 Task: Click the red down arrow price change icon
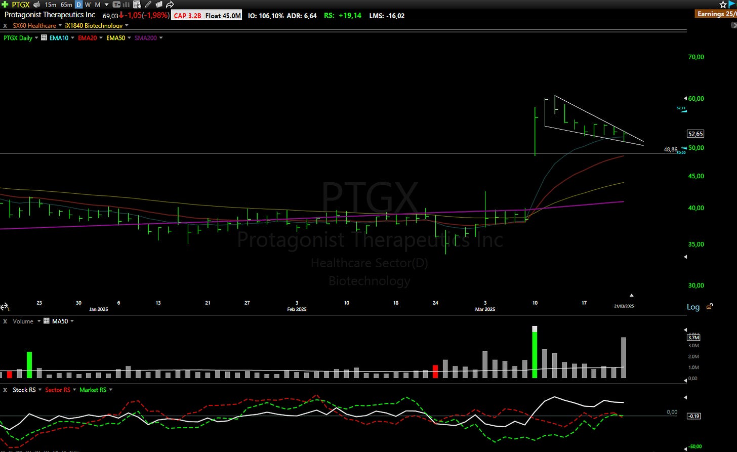tap(121, 15)
